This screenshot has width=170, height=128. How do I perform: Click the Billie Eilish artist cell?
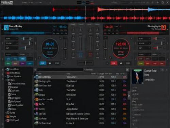point(71,95)
